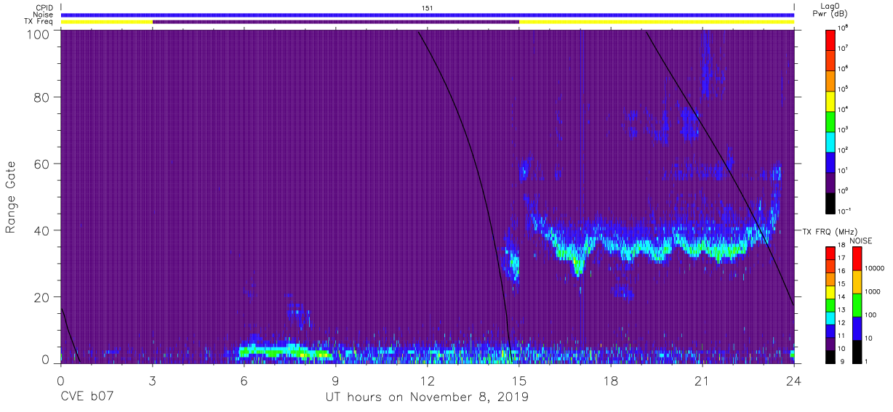Image resolution: width=893 pixels, height=412 pixels.
Task: Click the CPID value 151
Action: (x=428, y=8)
